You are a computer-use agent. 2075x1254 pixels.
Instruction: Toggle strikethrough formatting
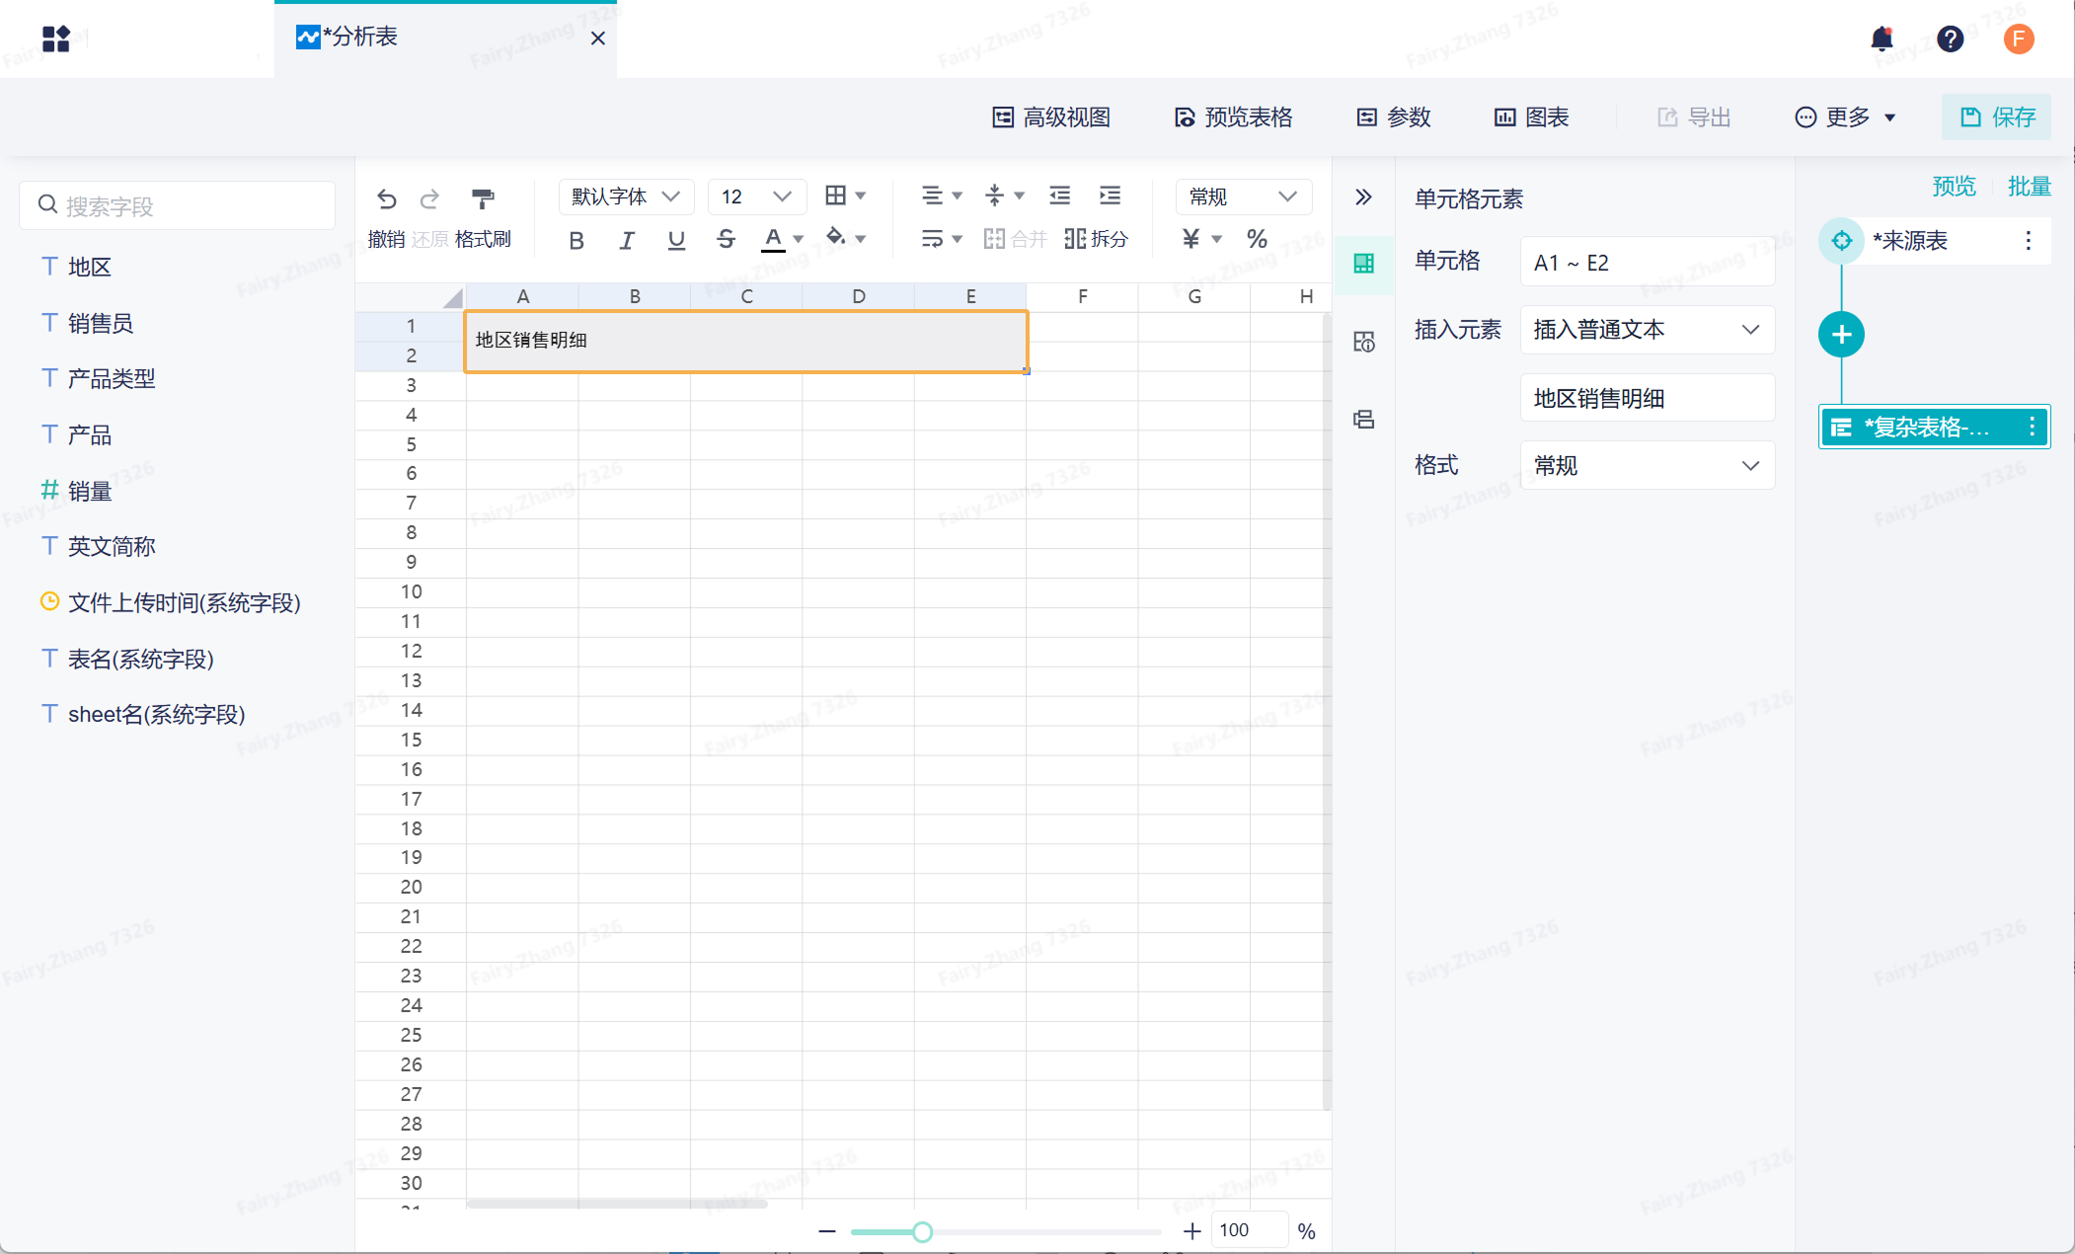[726, 239]
